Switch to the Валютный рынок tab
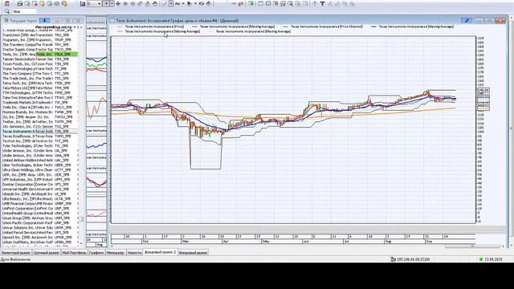The width and height of the screenshot is (514, 289). (x=16, y=253)
